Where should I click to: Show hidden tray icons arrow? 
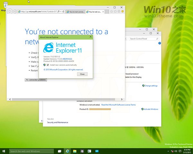[168, 151]
